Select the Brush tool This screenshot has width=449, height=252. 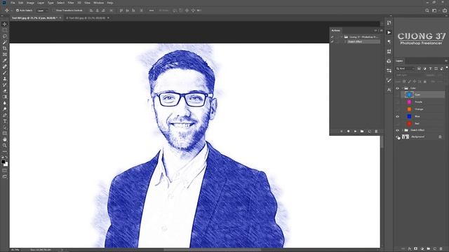(x=5, y=73)
